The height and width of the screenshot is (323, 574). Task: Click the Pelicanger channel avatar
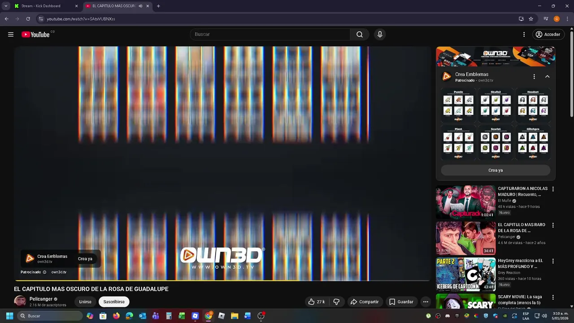(x=20, y=301)
